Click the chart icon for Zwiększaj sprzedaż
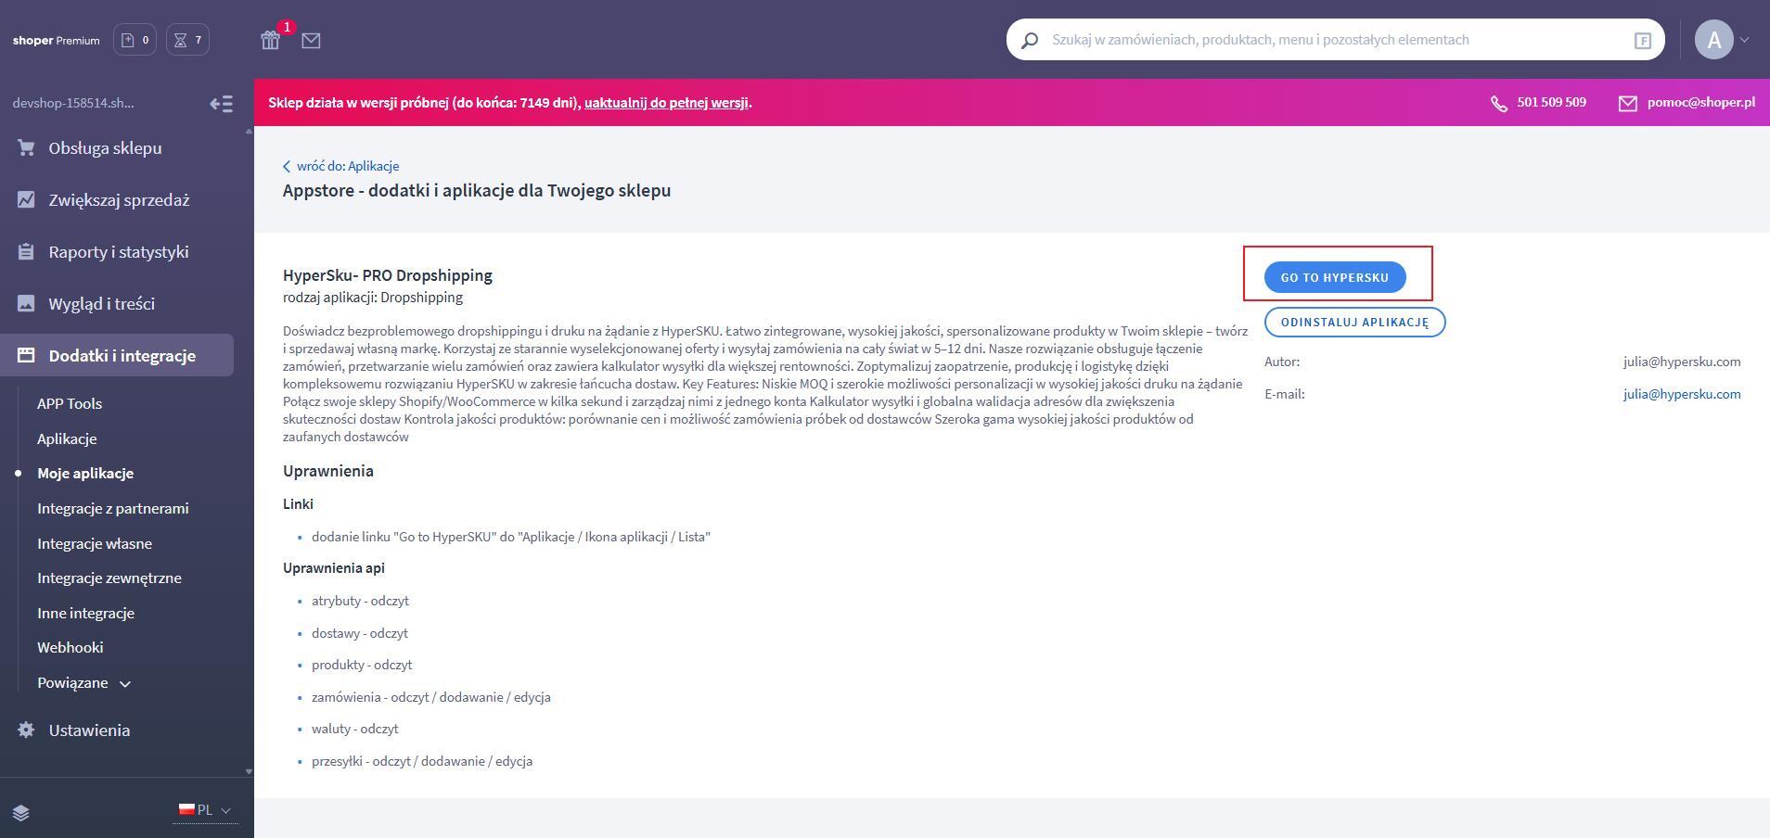This screenshot has height=838, width=1770. (x=26, y=199)
